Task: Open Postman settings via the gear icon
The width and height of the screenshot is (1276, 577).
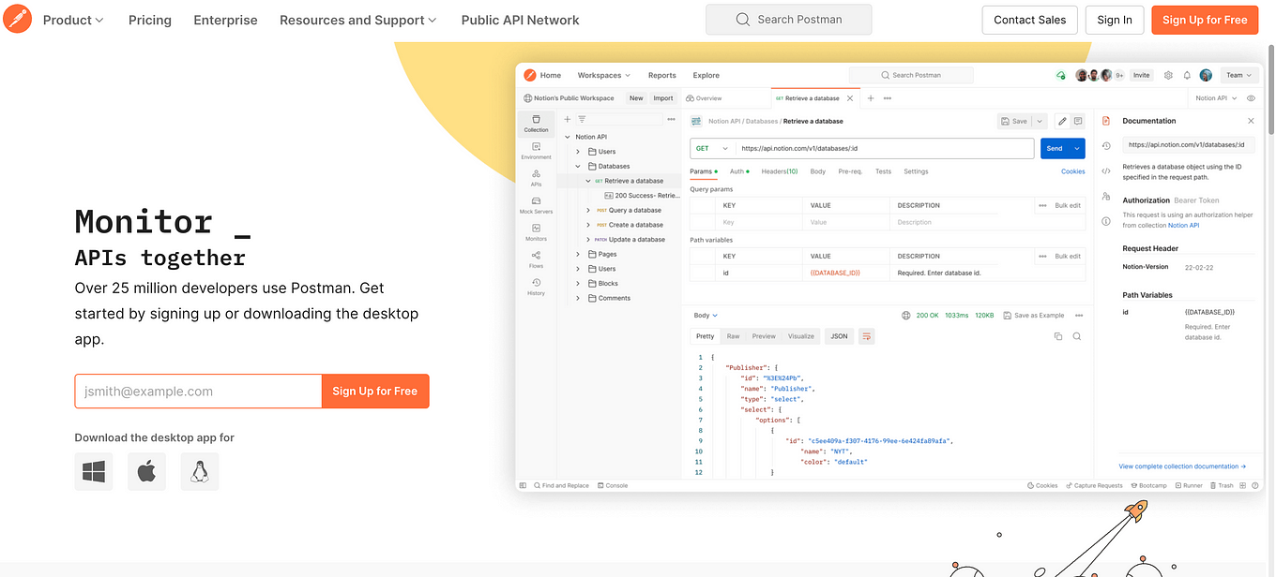Action: [1168, 75]
